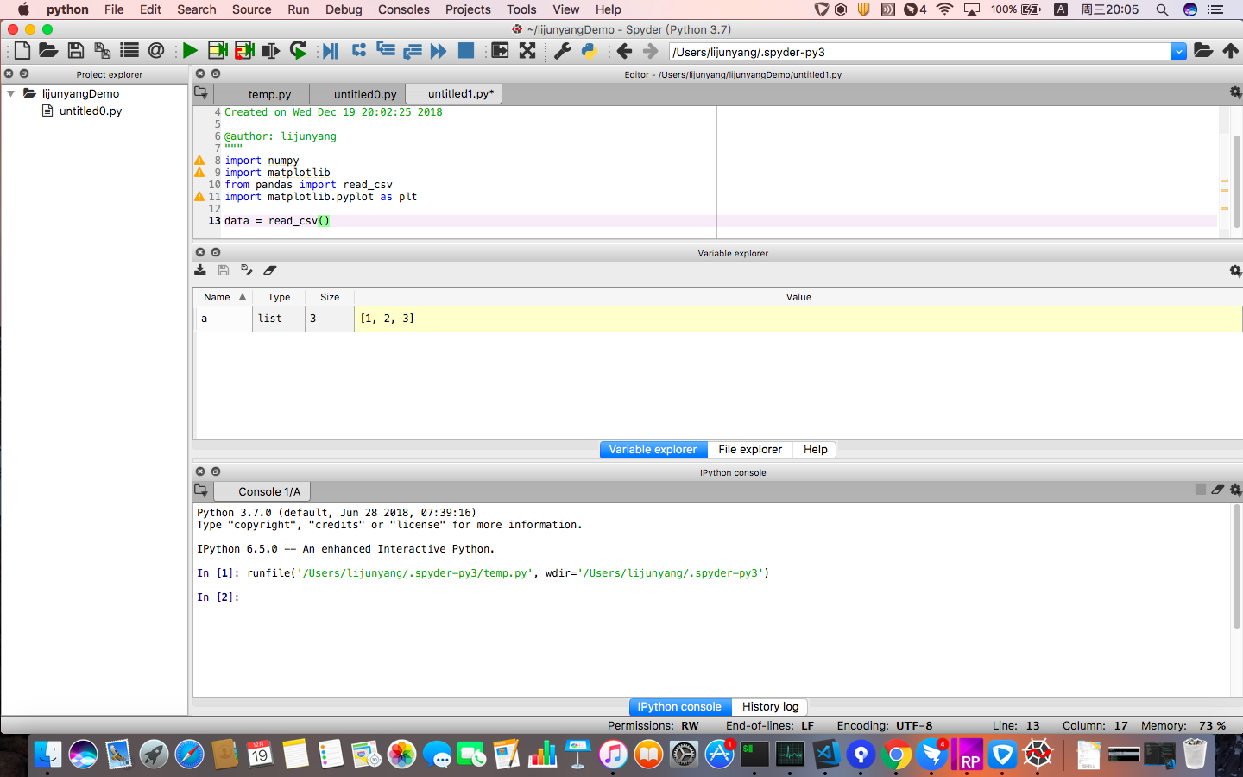Run the file with the green play button
This screenshot has width=1243, height=777.
point(190,51)
